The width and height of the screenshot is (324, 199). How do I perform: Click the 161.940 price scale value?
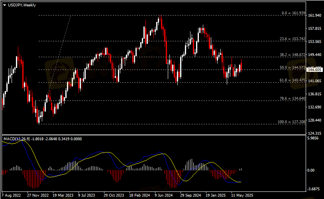315,15
